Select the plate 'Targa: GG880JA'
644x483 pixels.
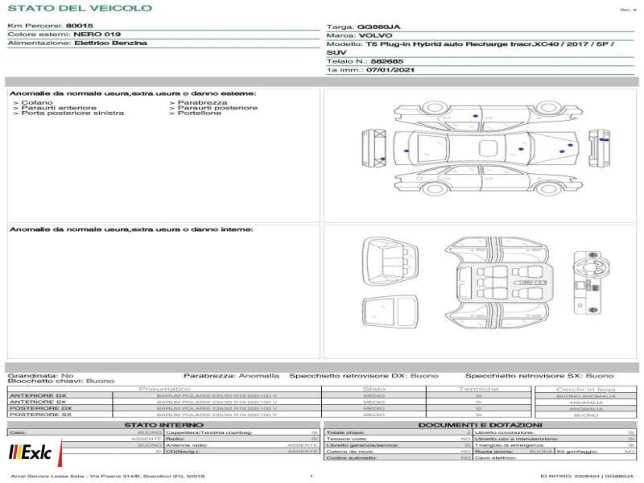pos(363,27)
